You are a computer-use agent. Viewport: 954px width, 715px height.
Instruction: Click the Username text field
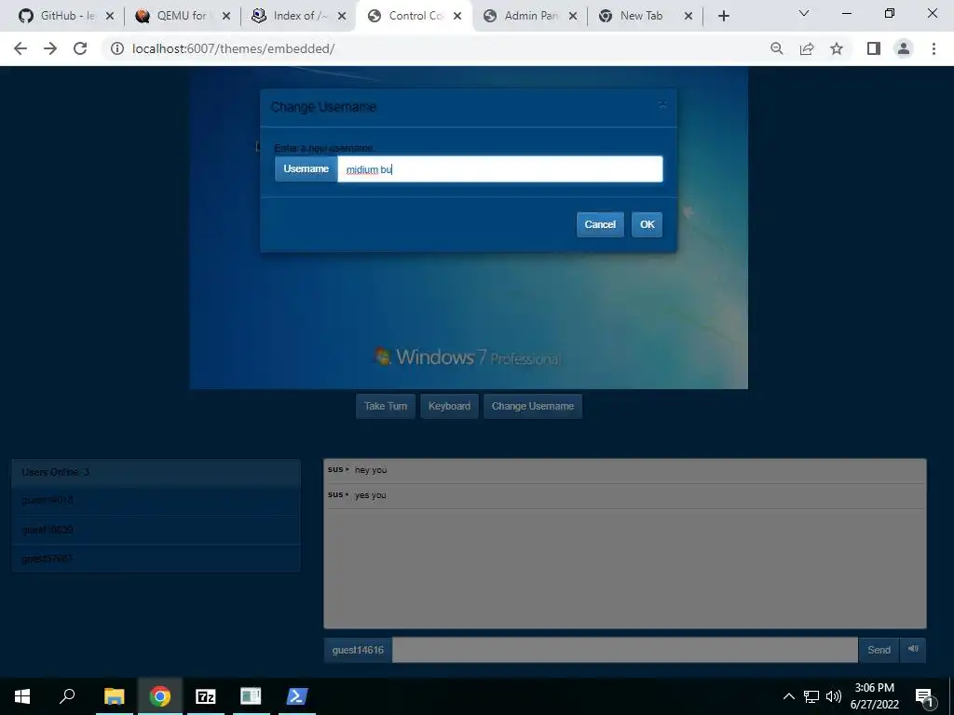(x=500, y=169)
